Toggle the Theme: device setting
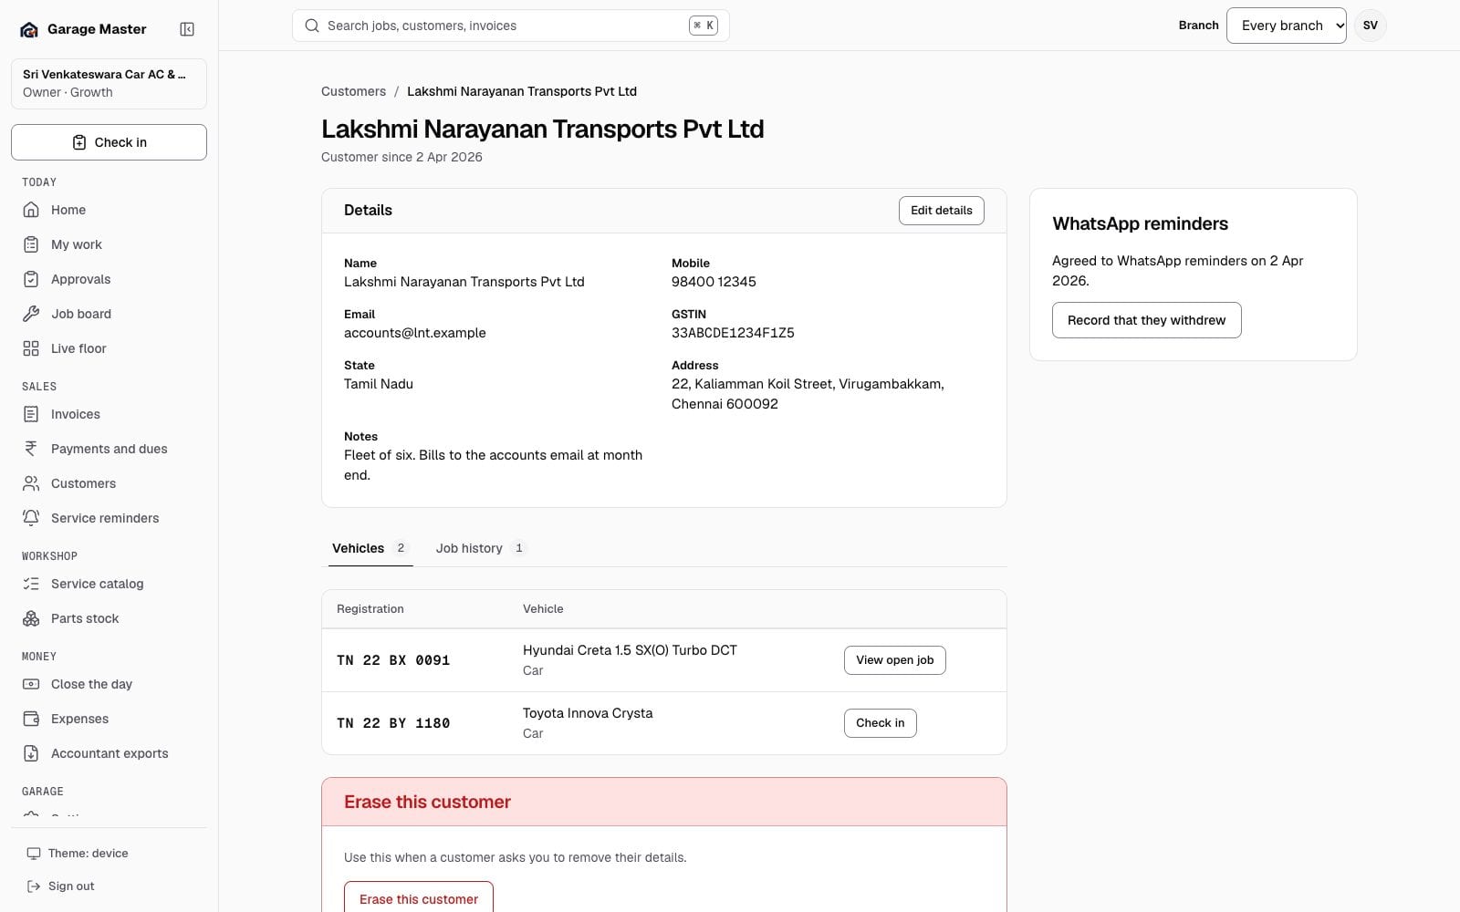The height and width of the screenshot is (912, 1460). pos(109,854)
